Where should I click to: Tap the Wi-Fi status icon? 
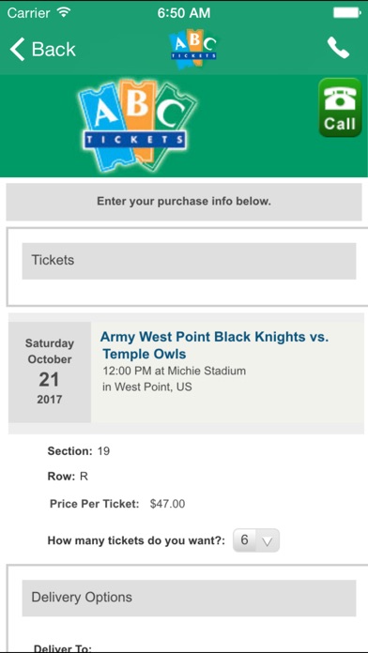coord(64,12)
